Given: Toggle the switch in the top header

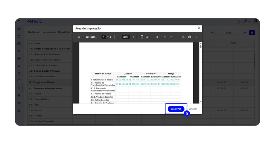Looking at the screenshot, I should 237,22.
